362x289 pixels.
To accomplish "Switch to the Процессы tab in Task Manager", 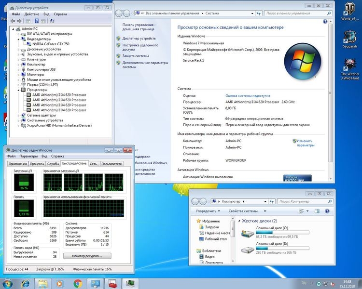I will pos(37,164).
